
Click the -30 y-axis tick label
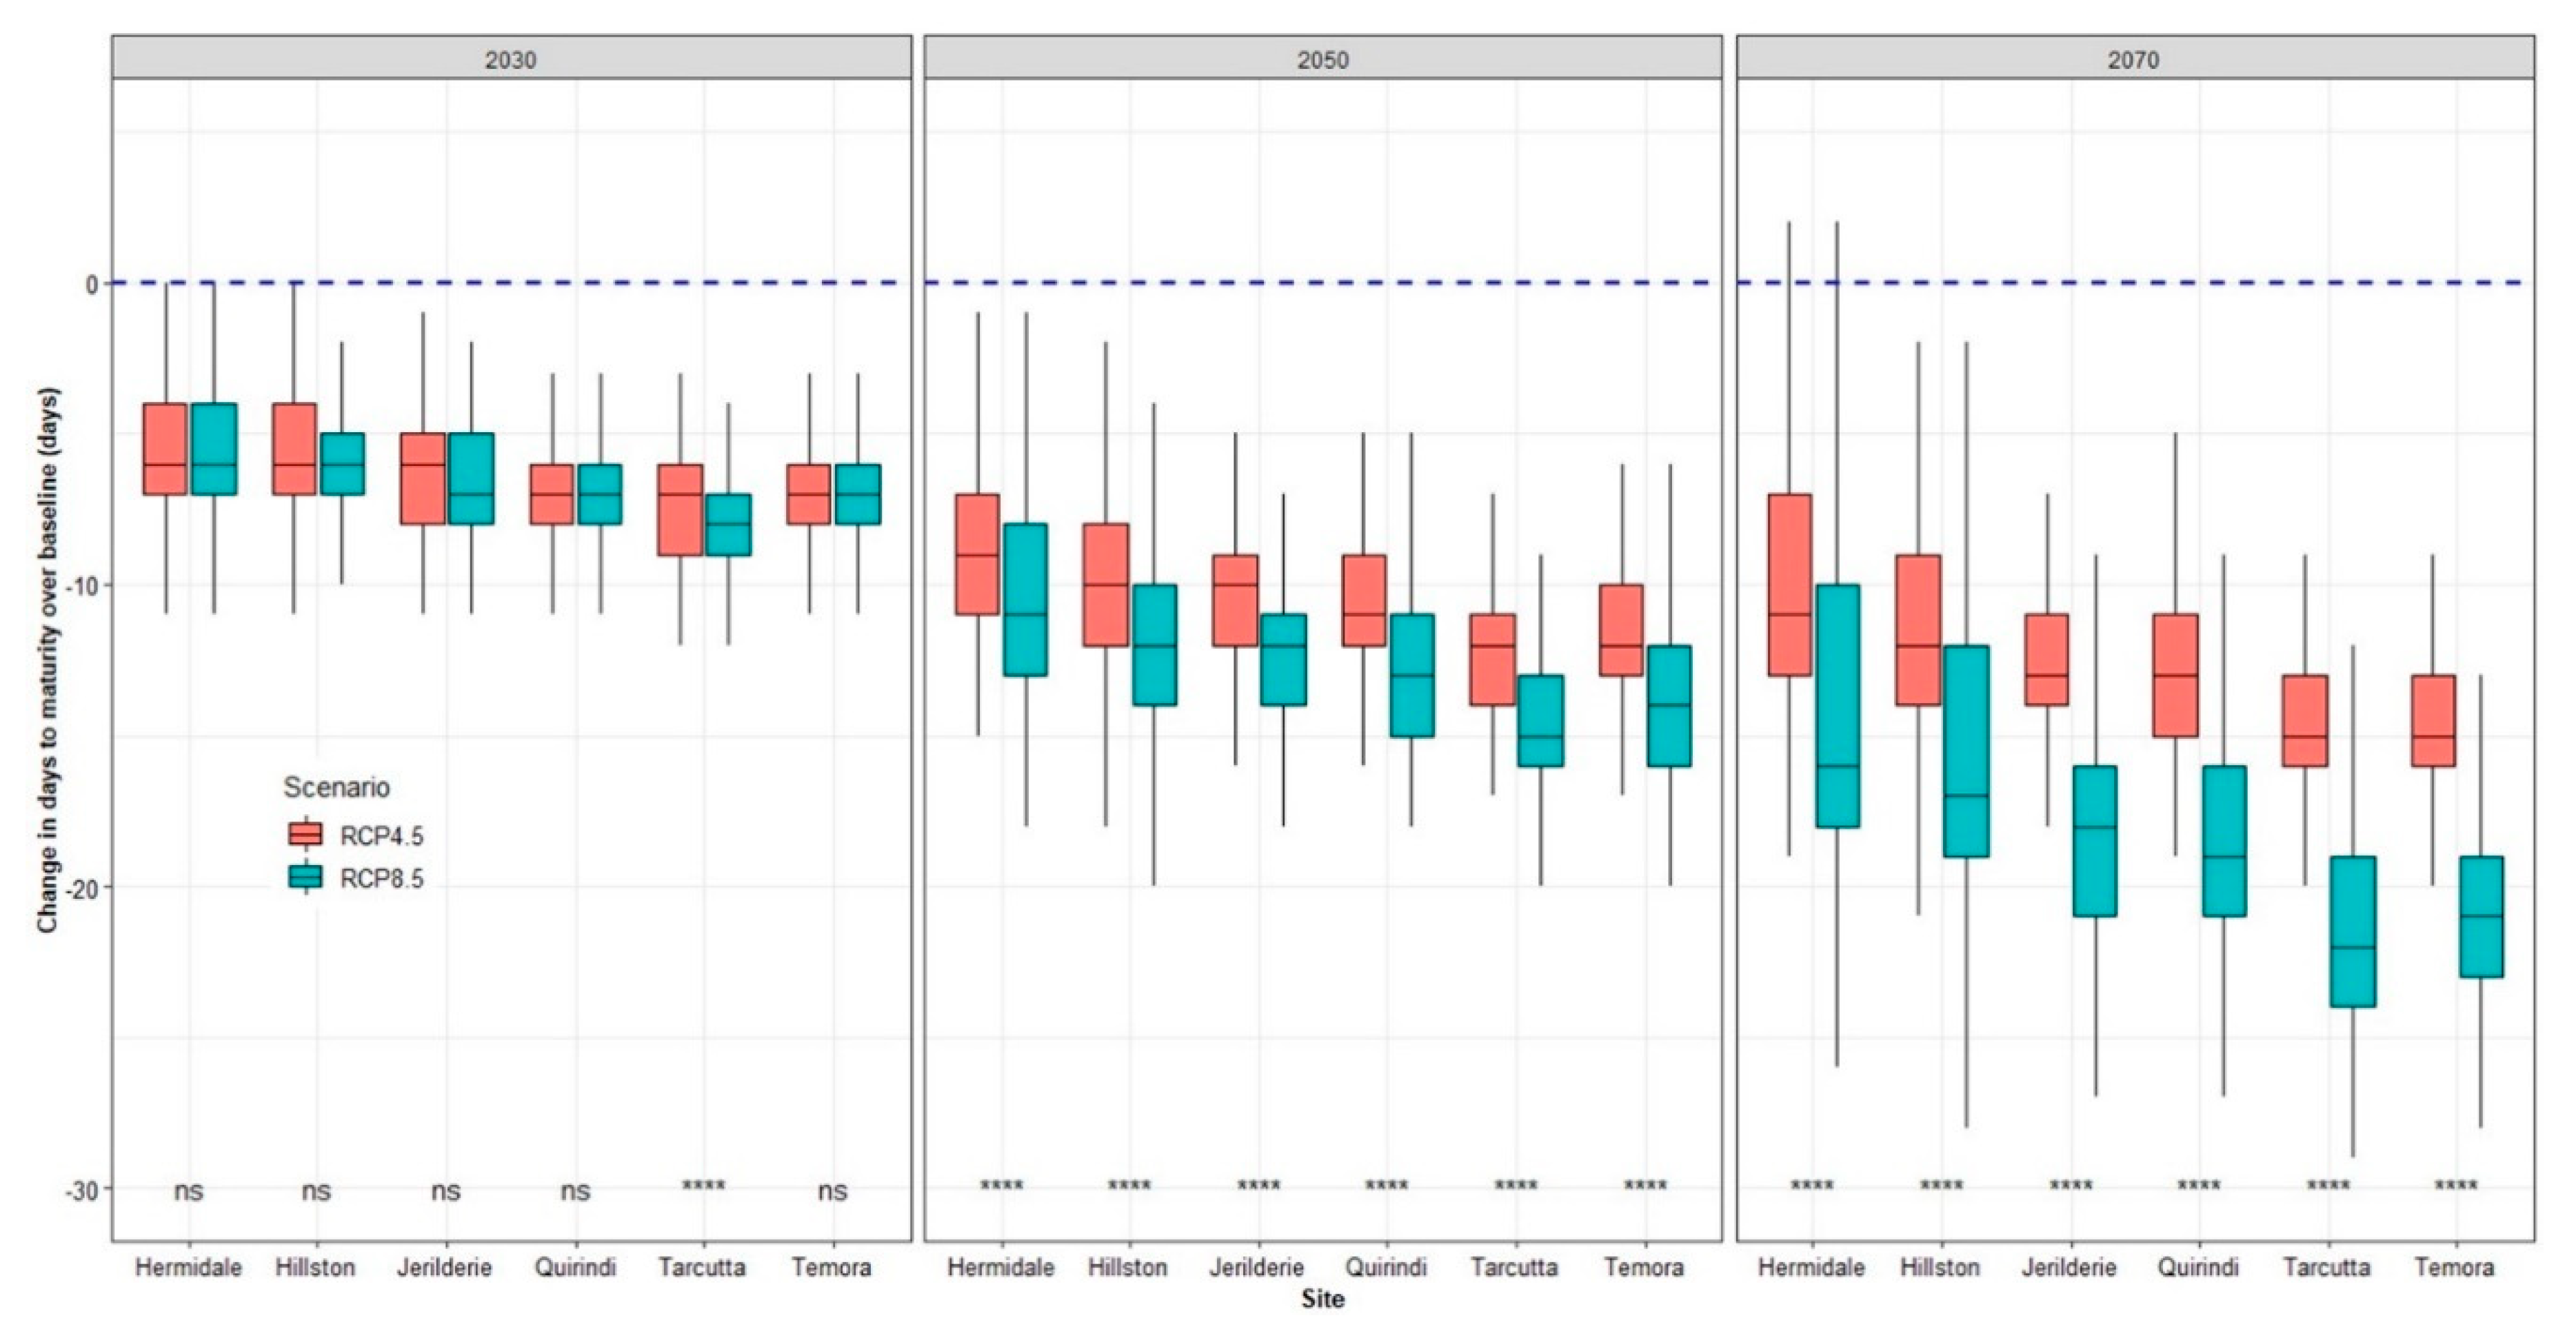point(83,1191)
